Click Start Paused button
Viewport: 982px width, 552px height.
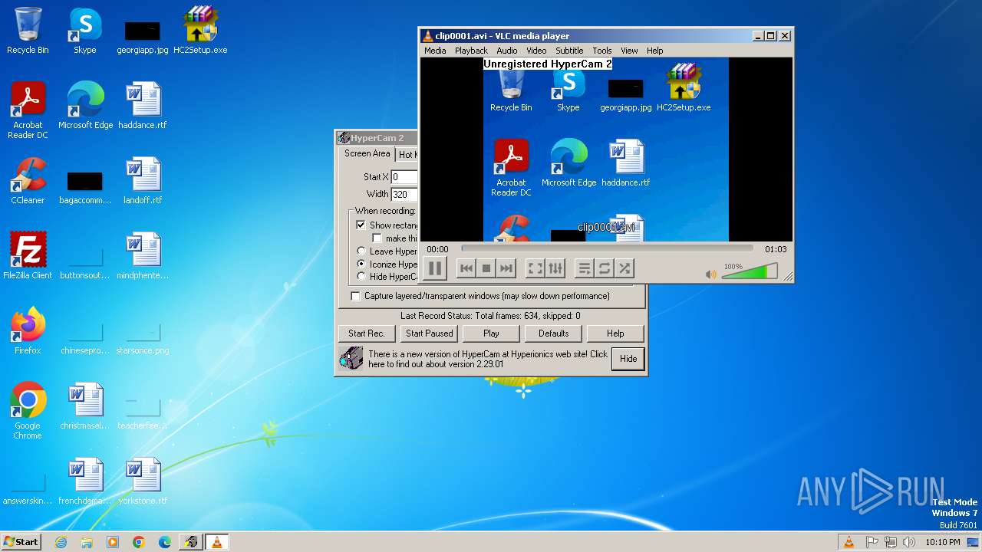point(429,333)
